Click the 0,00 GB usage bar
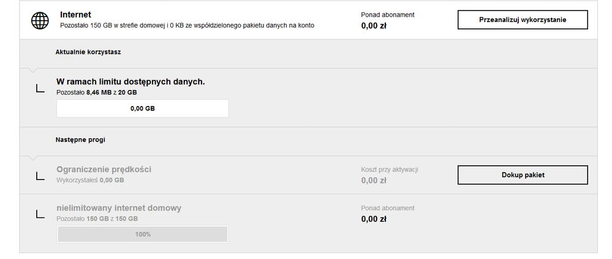This screenshot has height=259, width=612. pyautogui.click(x=142, y=108)
